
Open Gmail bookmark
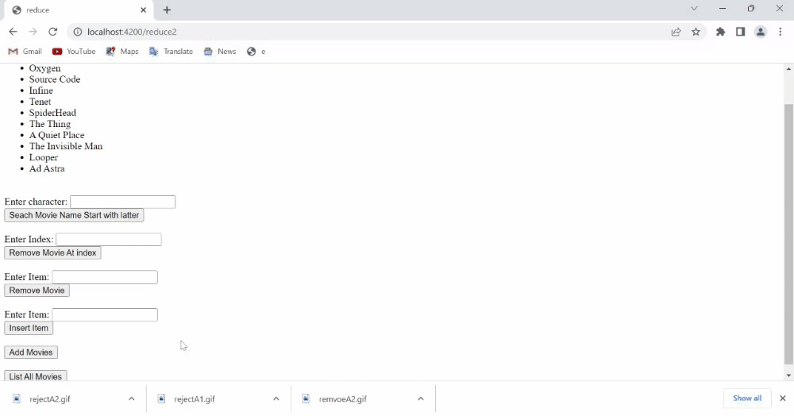pos(25,51)
